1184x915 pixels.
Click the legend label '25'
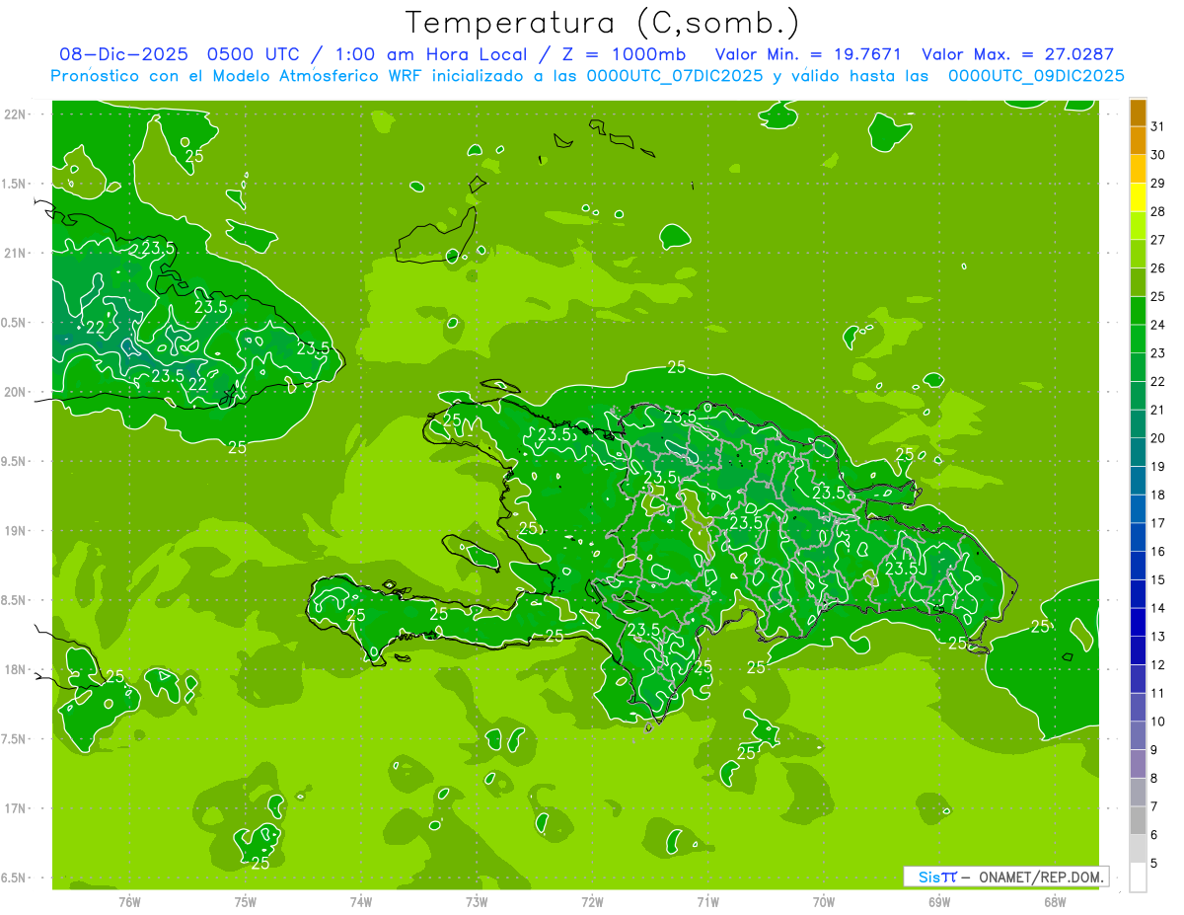(1158, 296)
